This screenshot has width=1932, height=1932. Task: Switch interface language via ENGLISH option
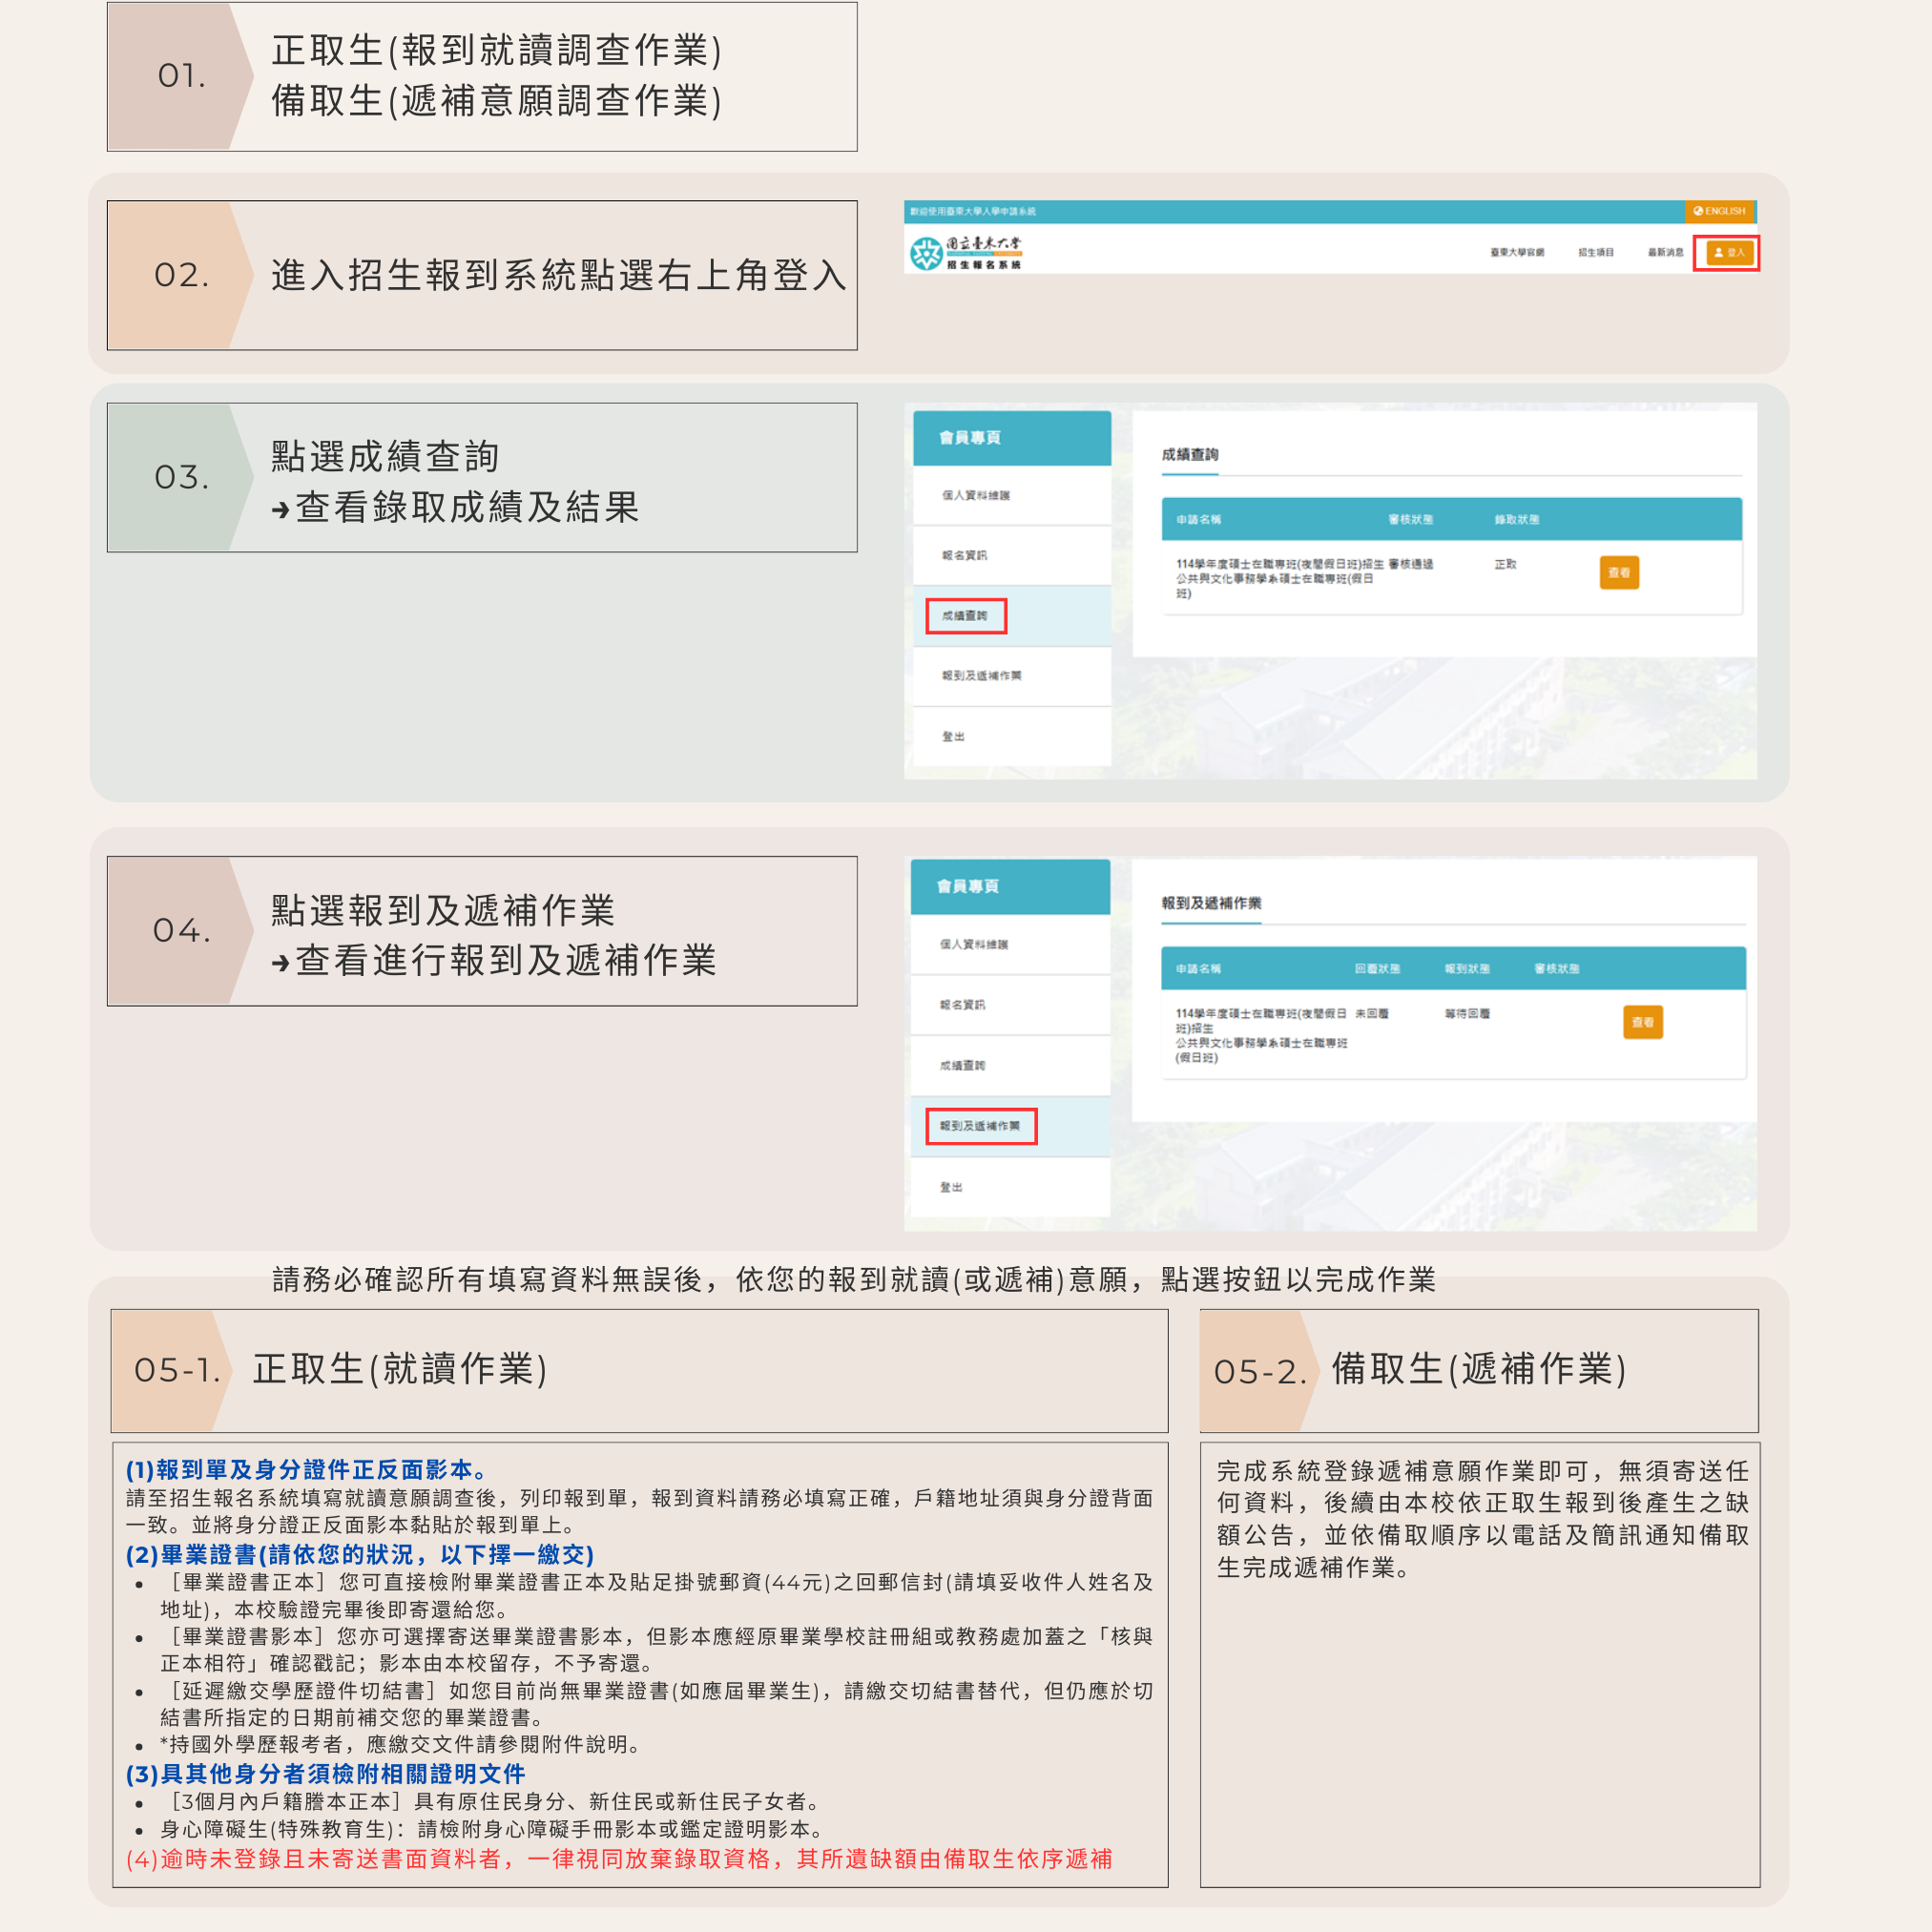coord(1722,213)
